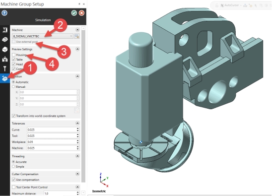272x196 pixels.
Task: Collapse the Cutter Compensation section
Action: click(77, 174)
